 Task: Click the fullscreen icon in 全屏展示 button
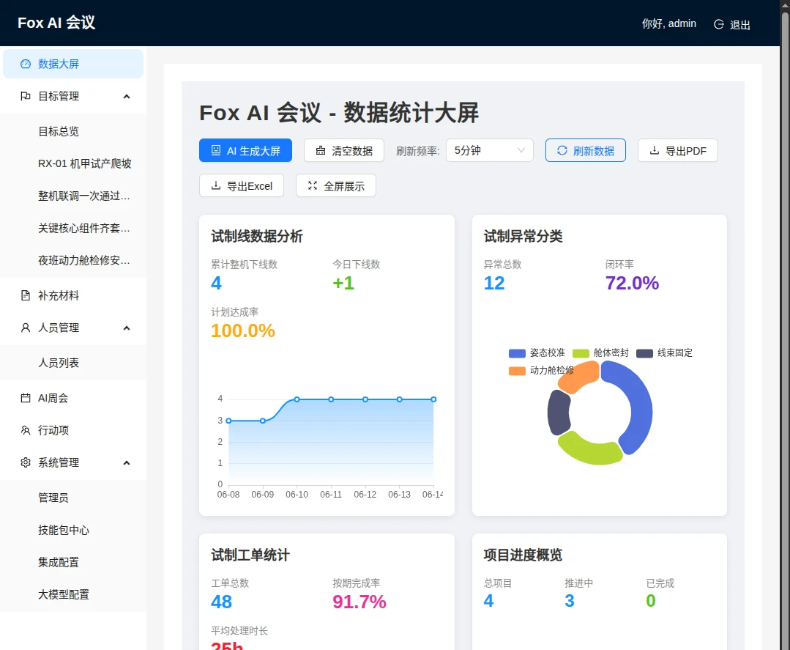pyautogui.click(x=313, y=185)
